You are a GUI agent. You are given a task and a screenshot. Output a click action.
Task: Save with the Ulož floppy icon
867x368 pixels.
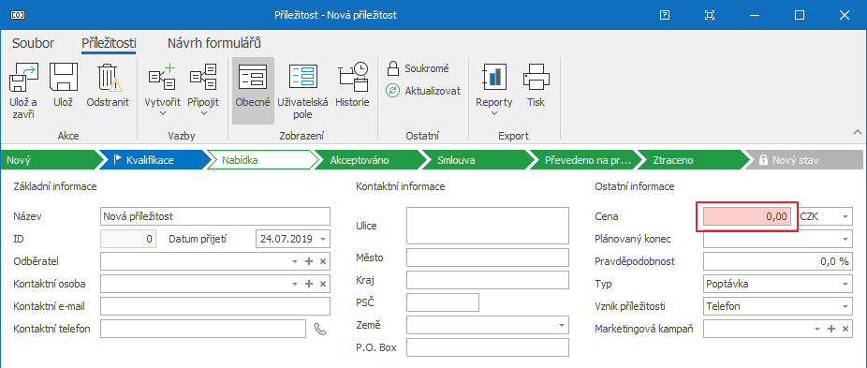[x=63, y=77]
